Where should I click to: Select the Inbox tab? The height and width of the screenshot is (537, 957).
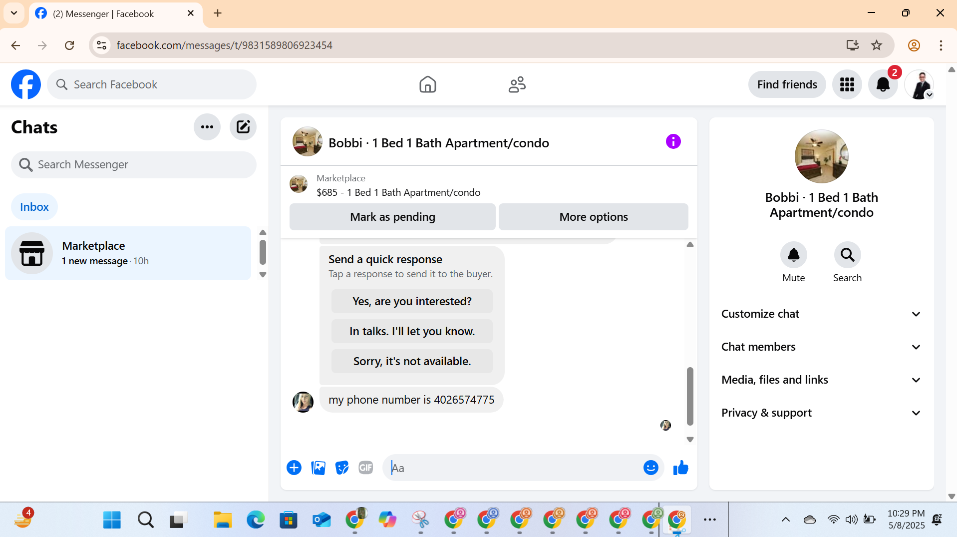[34, 207]
